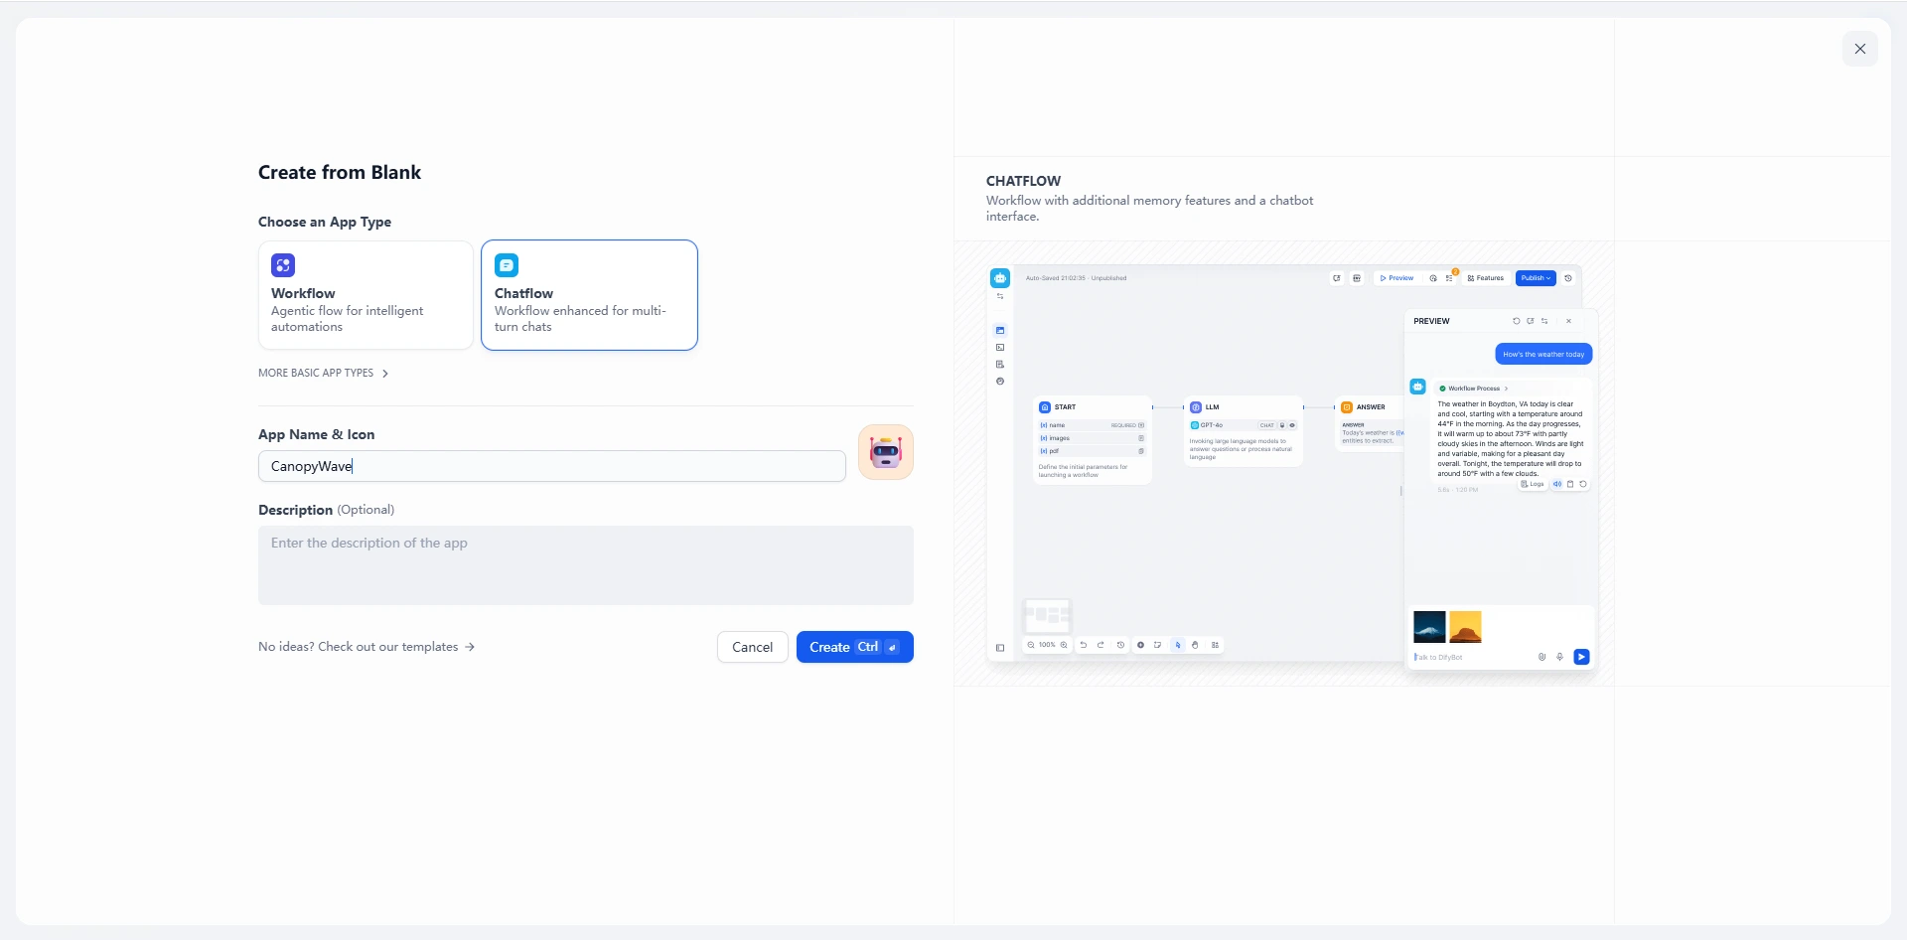Click the arrow icon beside templates link
Image resolution: width=1907 pixels, height=940 pixels.
coord(471,647)
